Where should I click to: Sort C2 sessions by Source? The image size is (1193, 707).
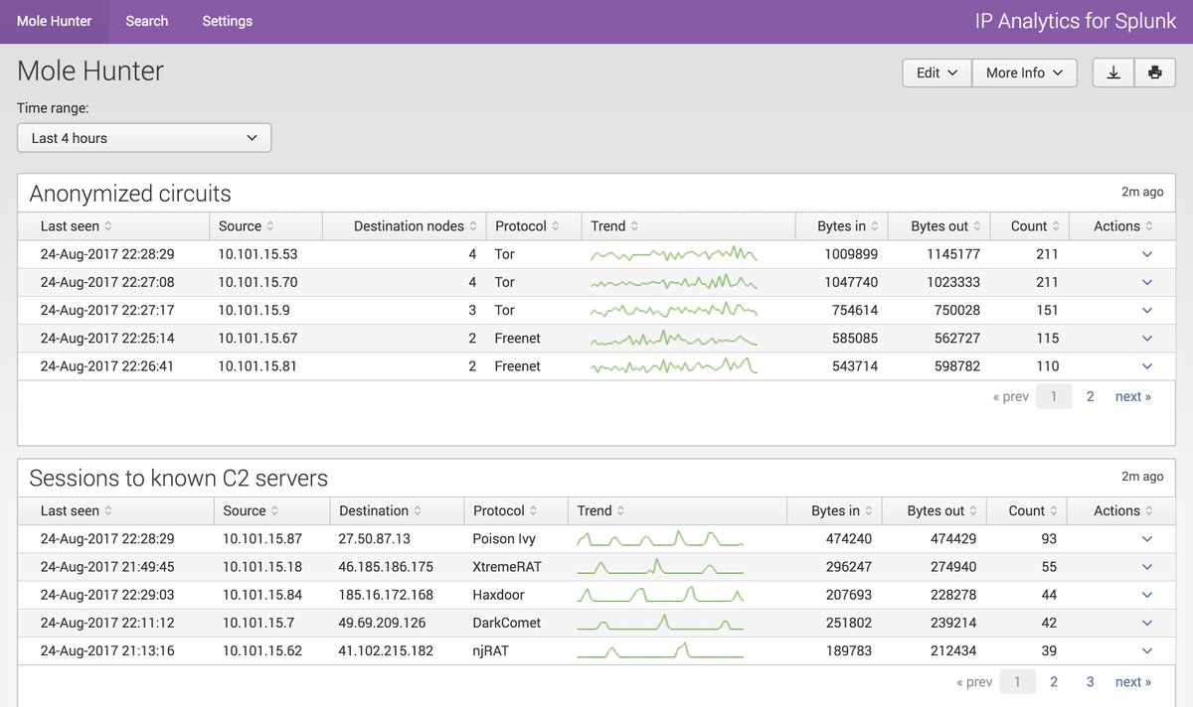(x=251, y=510)
